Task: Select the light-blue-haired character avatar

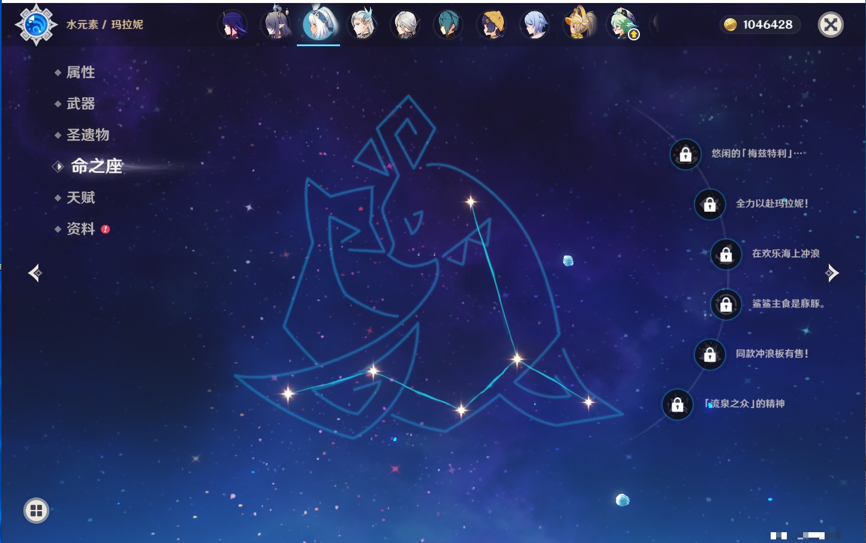Action: click(535, 25)
